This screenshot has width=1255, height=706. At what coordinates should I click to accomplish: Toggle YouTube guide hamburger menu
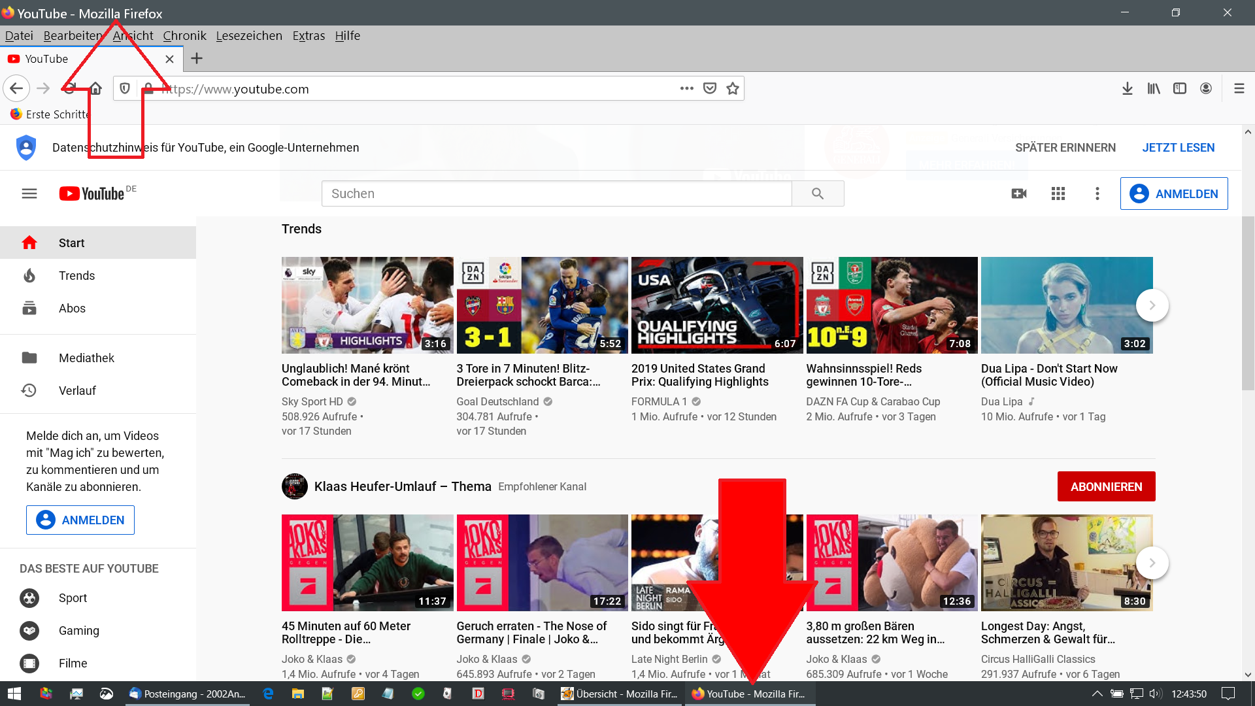[29, 193]
